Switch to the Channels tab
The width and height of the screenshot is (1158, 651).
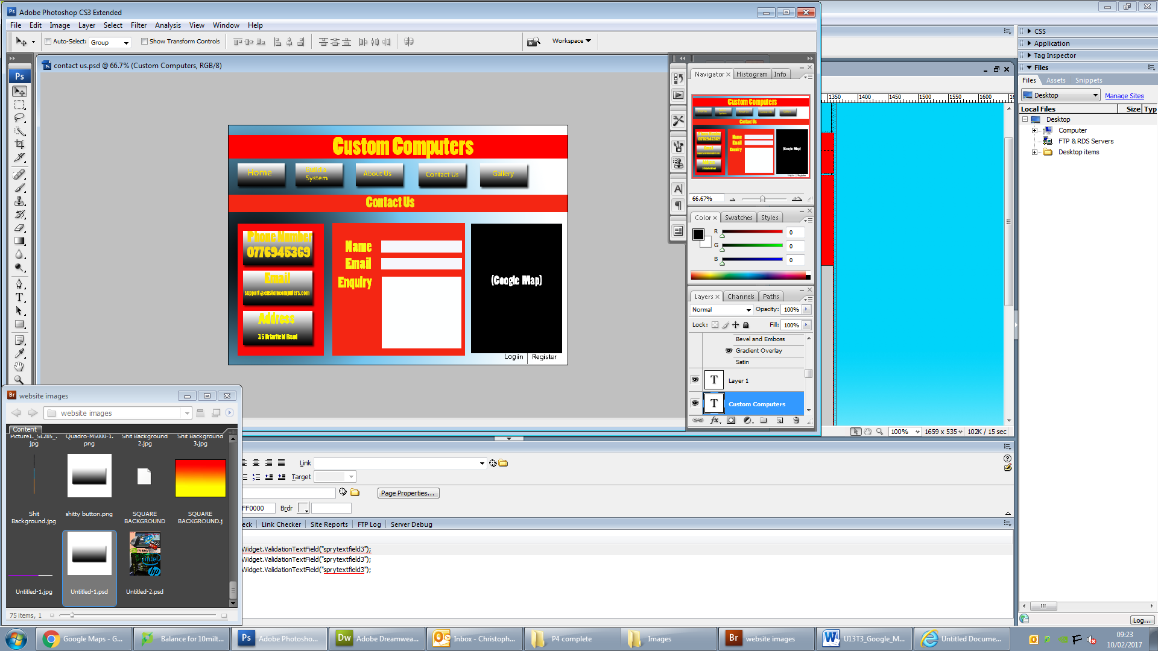click(x=740, y=297)
